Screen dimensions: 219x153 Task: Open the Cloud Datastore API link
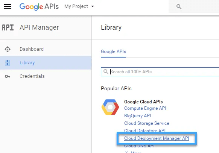coord(145,130)
